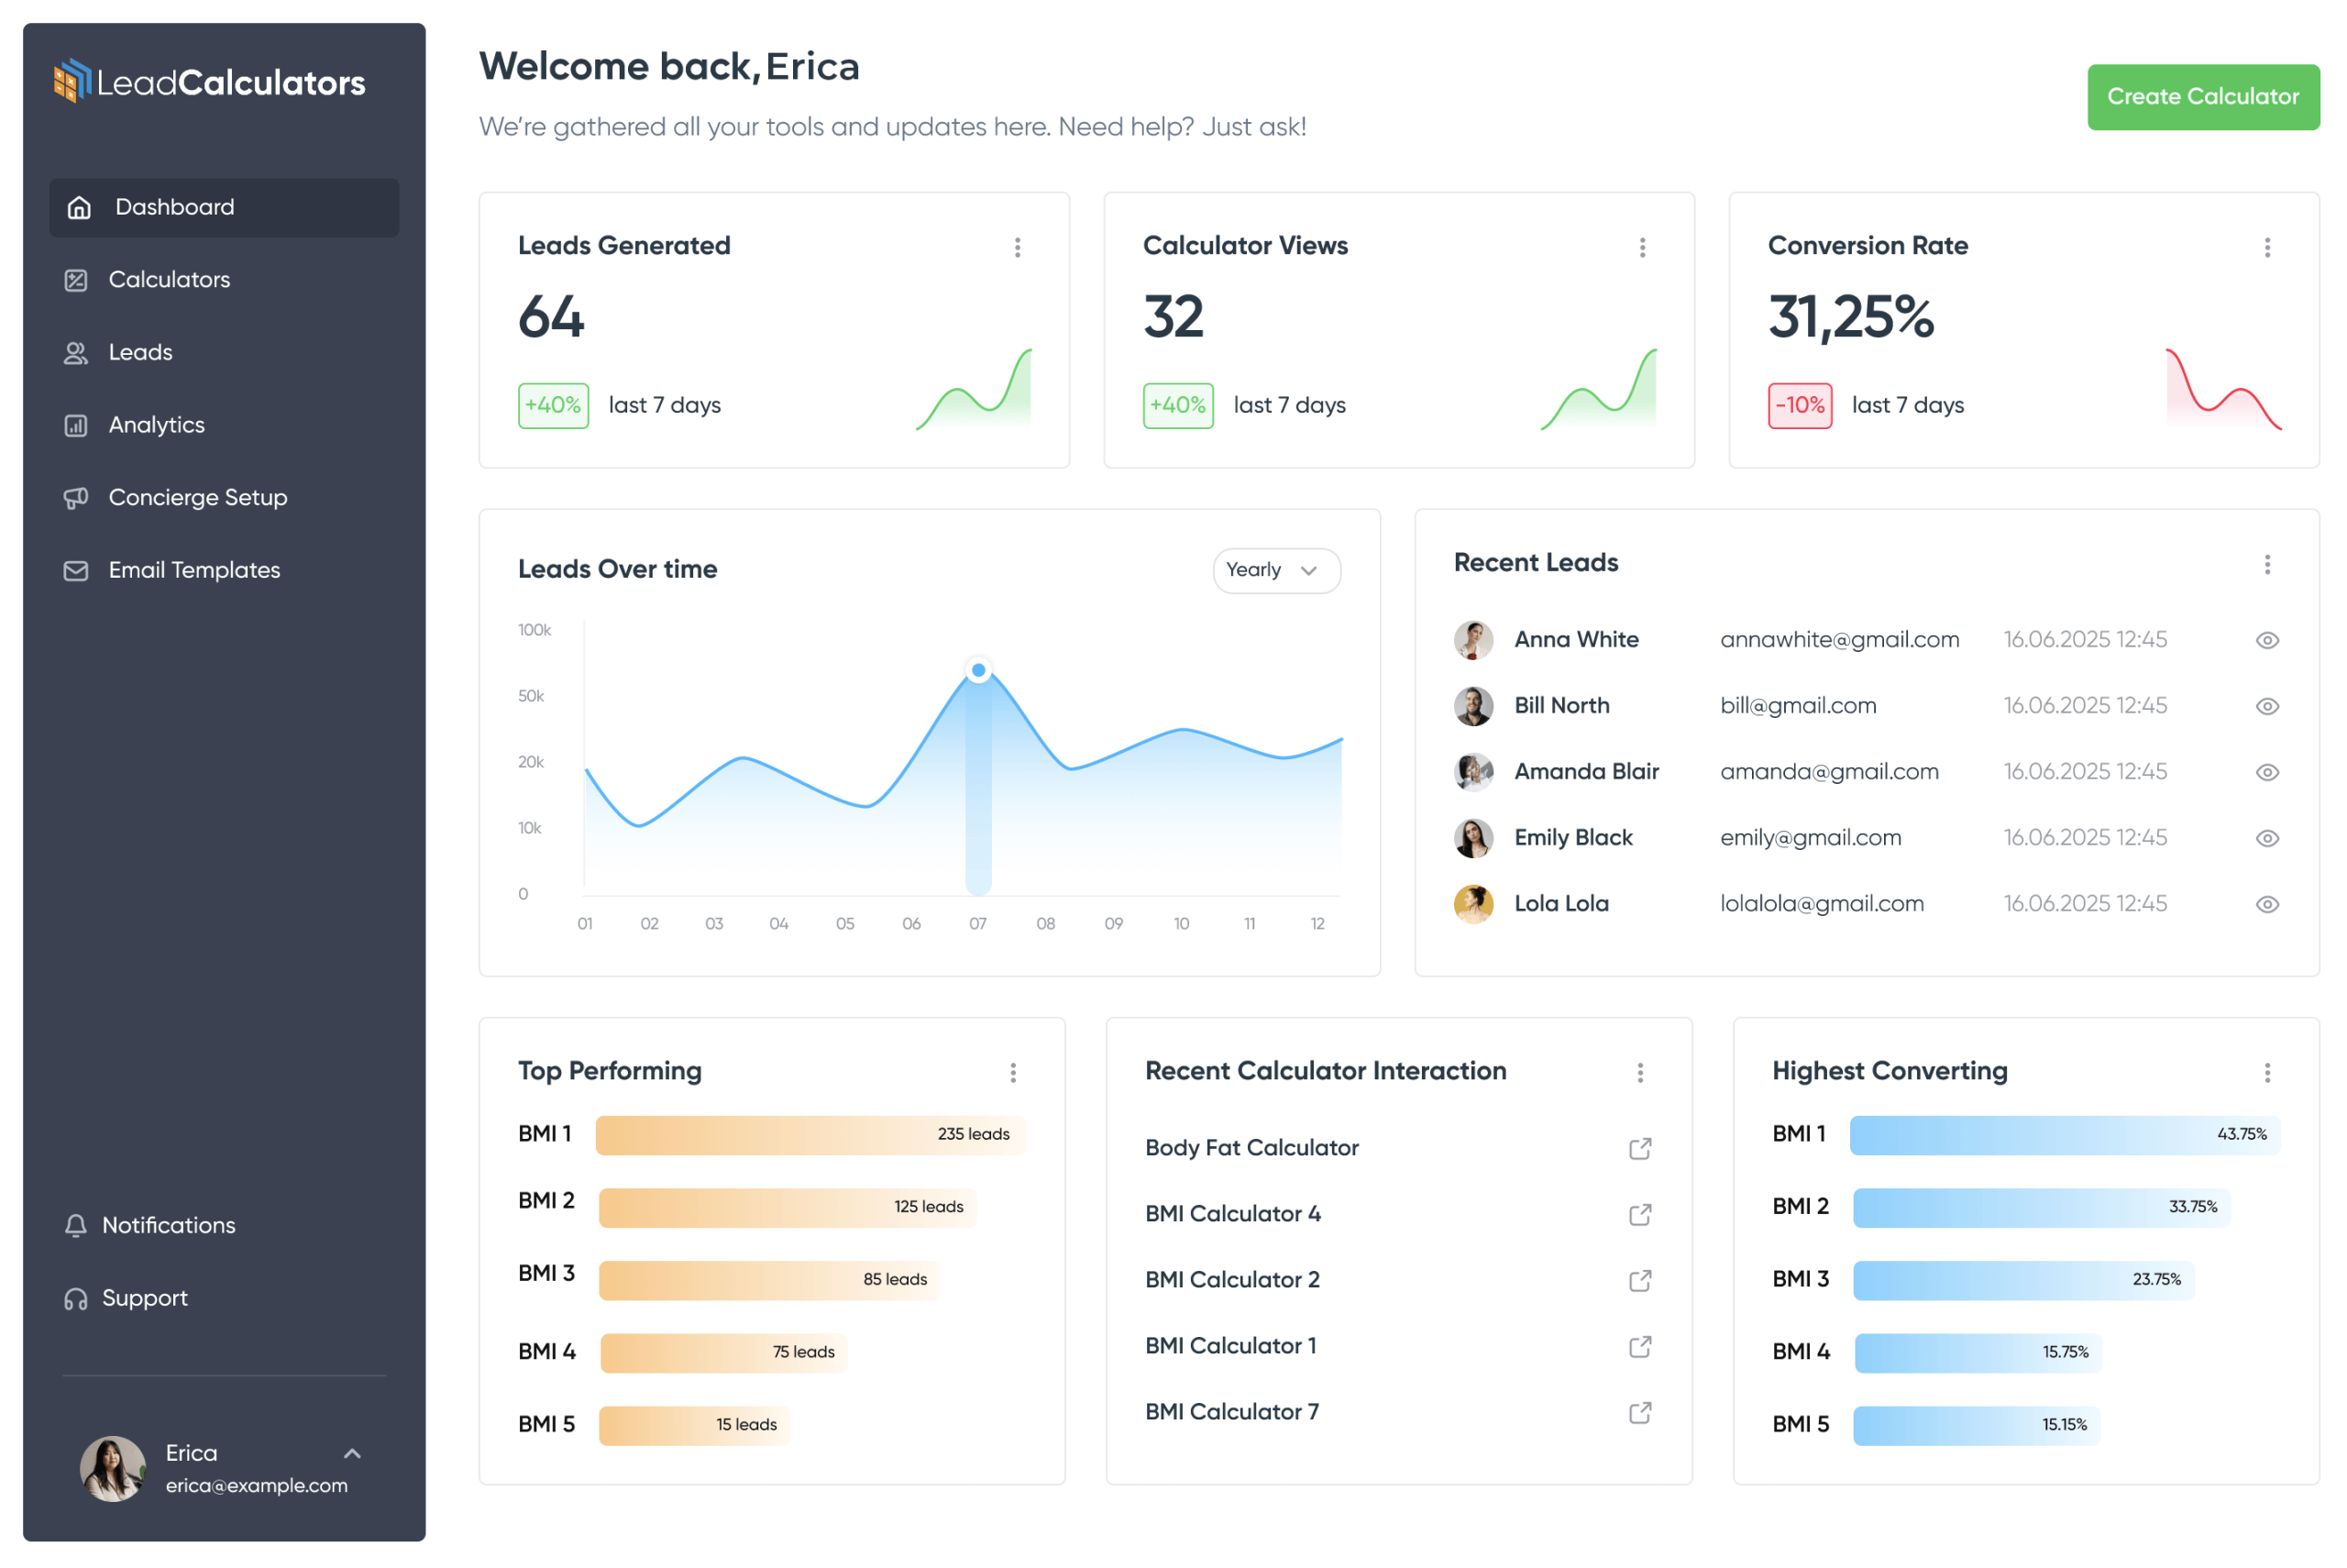
Task: Click the Support headset icon
Action: 76,1298
